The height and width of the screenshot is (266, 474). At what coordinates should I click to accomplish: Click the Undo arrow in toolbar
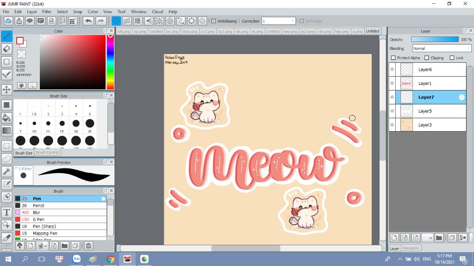pos(88,21)
